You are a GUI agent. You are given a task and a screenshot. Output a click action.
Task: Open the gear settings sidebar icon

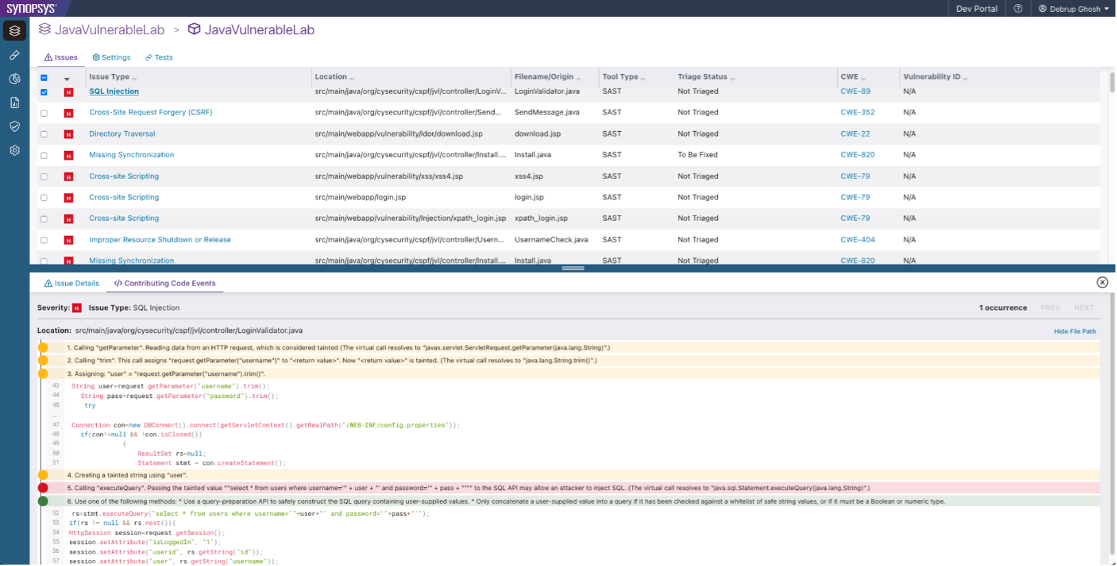coord(14,150)
